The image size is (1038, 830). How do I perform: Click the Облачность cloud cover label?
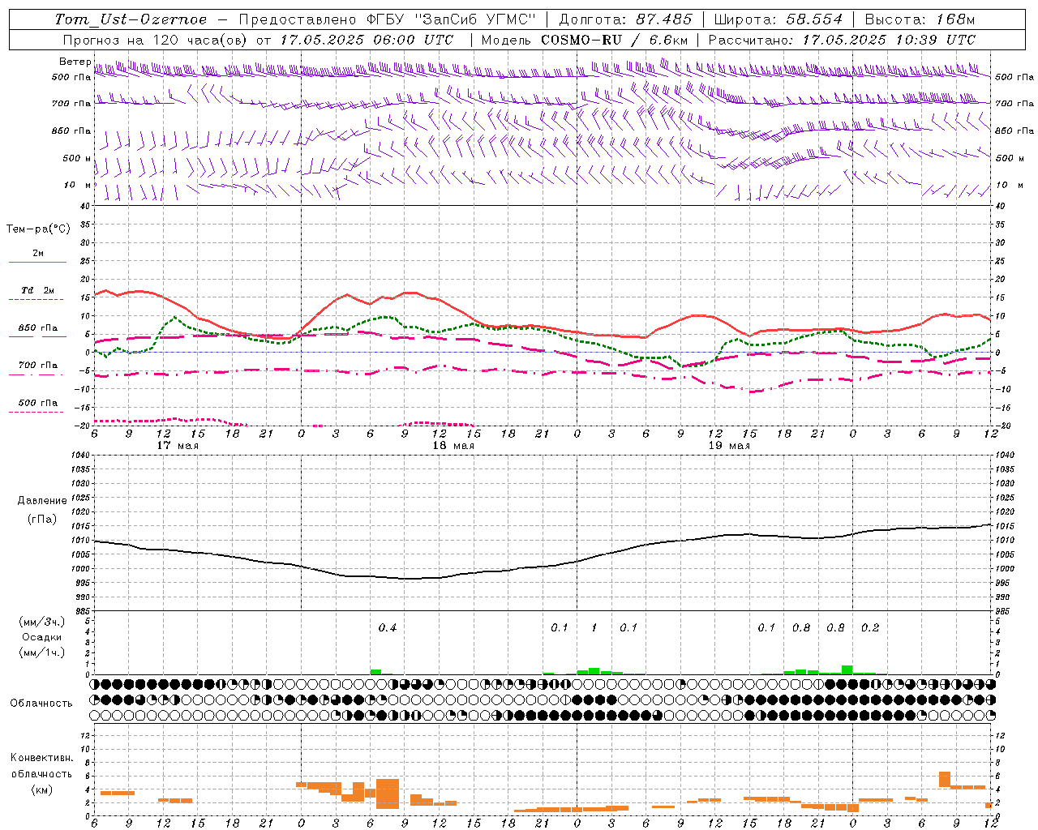41,704
